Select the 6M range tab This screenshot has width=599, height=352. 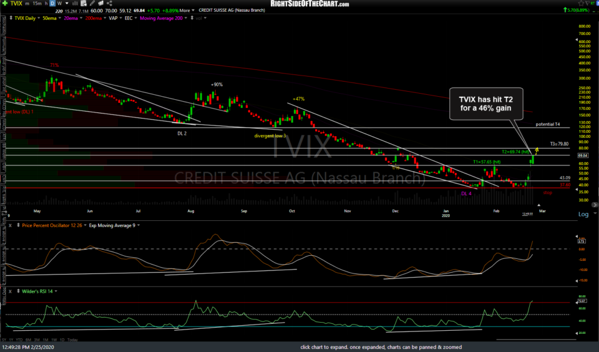28,340
